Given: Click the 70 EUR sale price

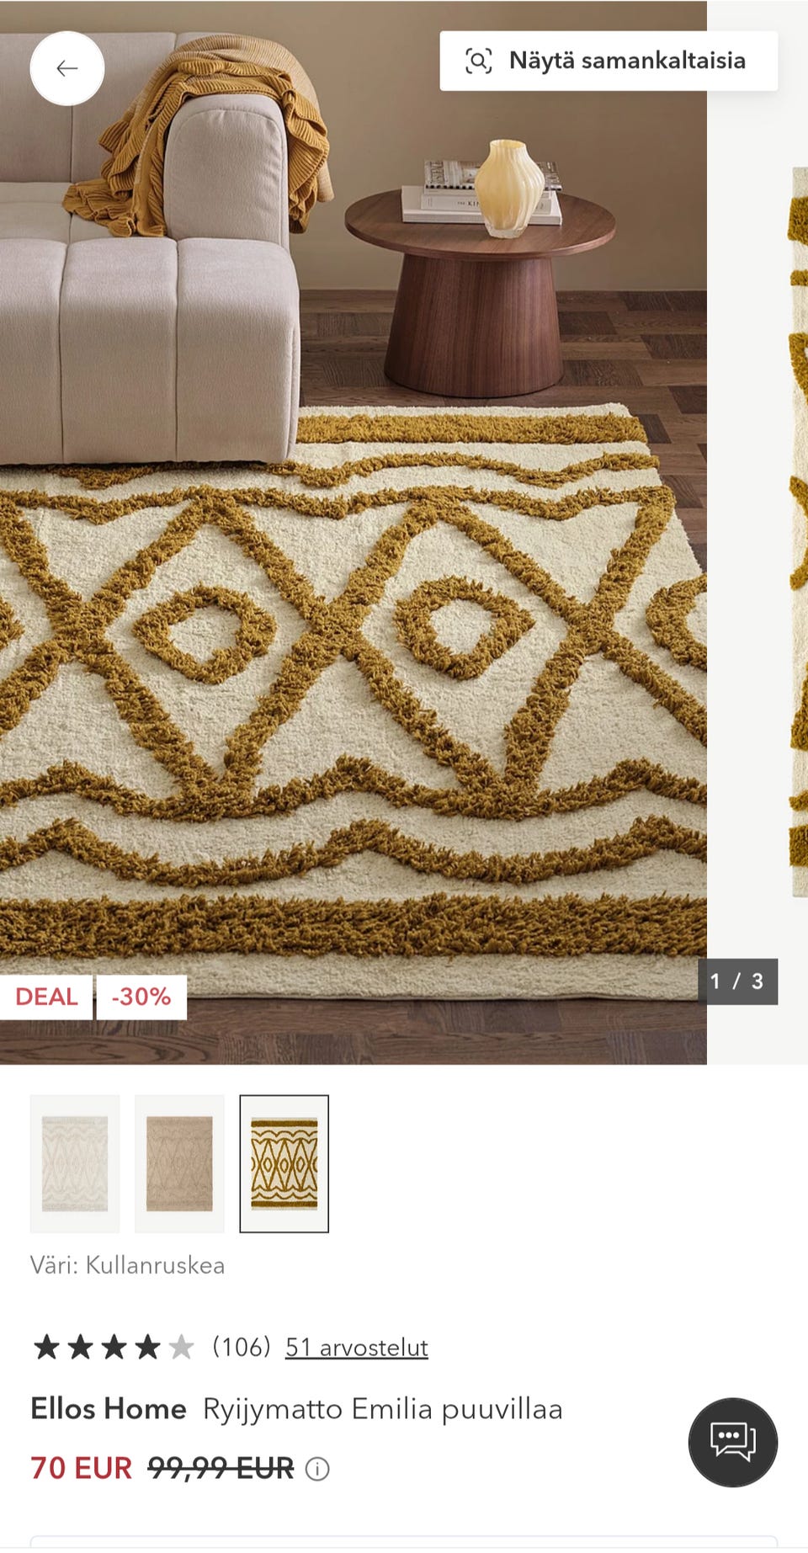Looking at the screenshot, I should 82,1468.
